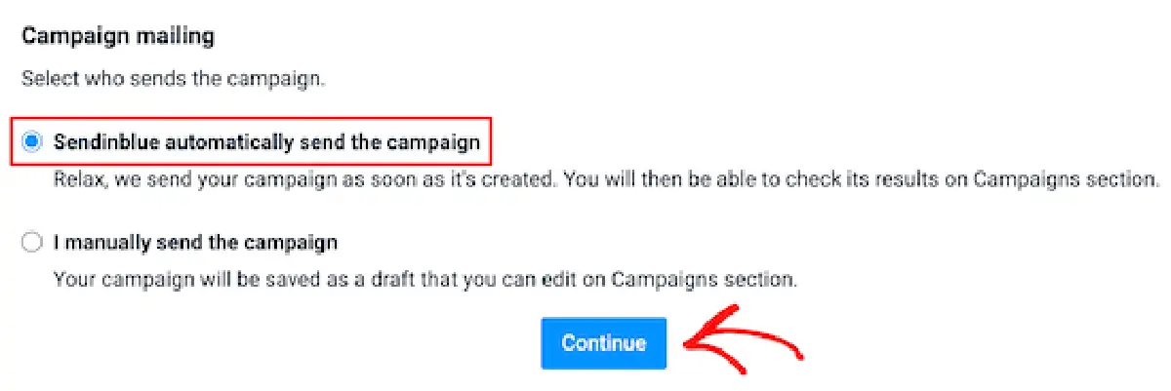Click the word 'mailing' in the heading
This screenshot has height=391, width=1171.
point(182,37)
